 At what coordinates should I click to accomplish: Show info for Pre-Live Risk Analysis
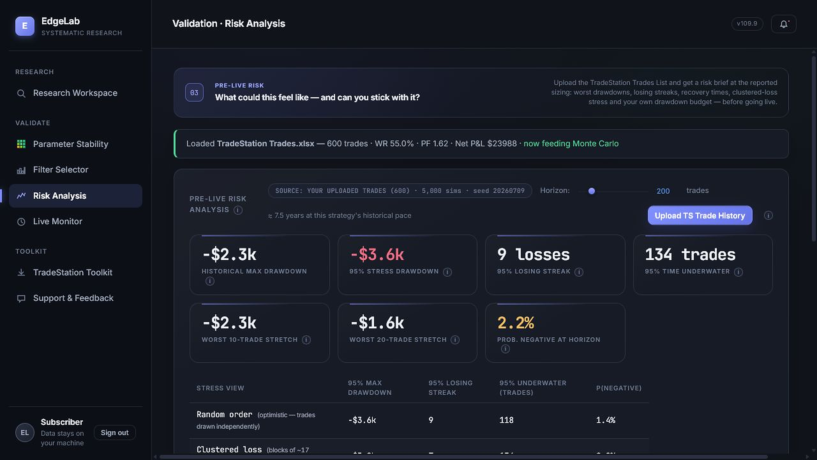tap(238, 210)
